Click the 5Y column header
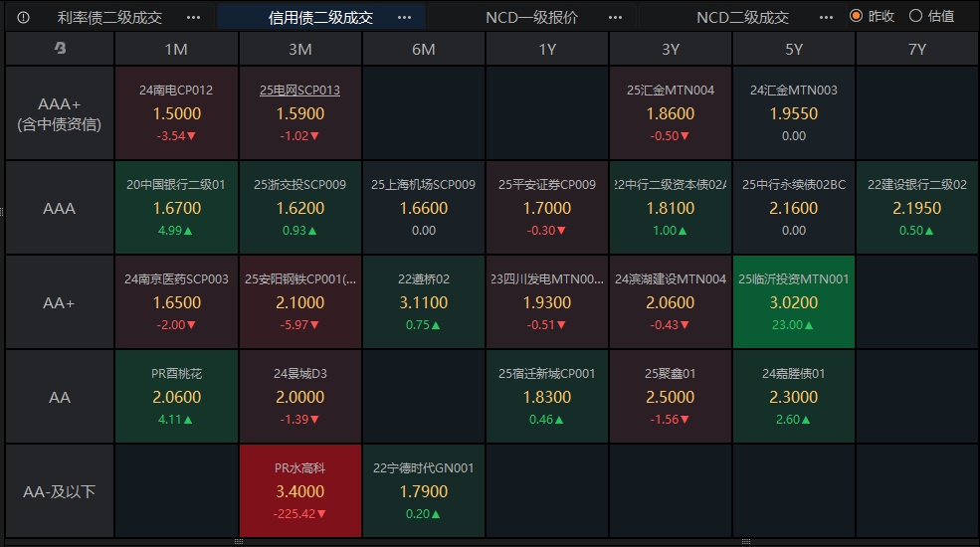 (794, 49)
